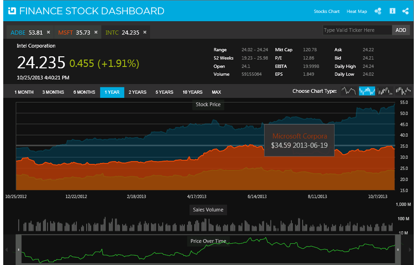Screen dimensions: 417x265
Task: Click the Price Over Time label
Action: pyautogui.click(x=208, y=241)
